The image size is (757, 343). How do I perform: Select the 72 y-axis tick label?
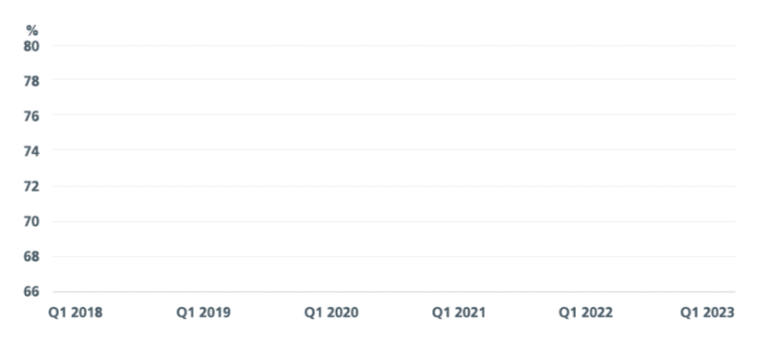[31, 186]
